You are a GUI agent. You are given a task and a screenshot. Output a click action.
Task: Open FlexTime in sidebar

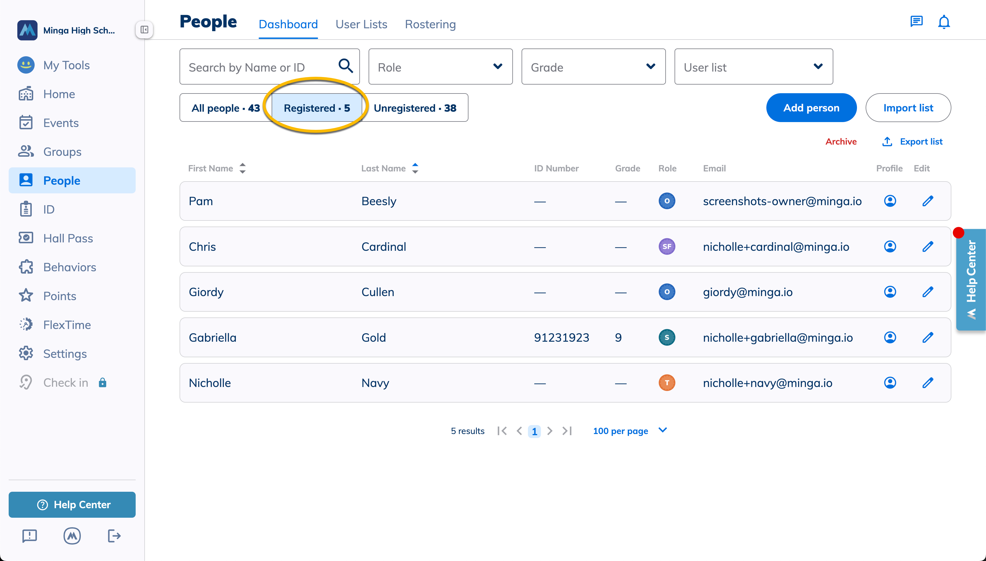coord(72,325)
